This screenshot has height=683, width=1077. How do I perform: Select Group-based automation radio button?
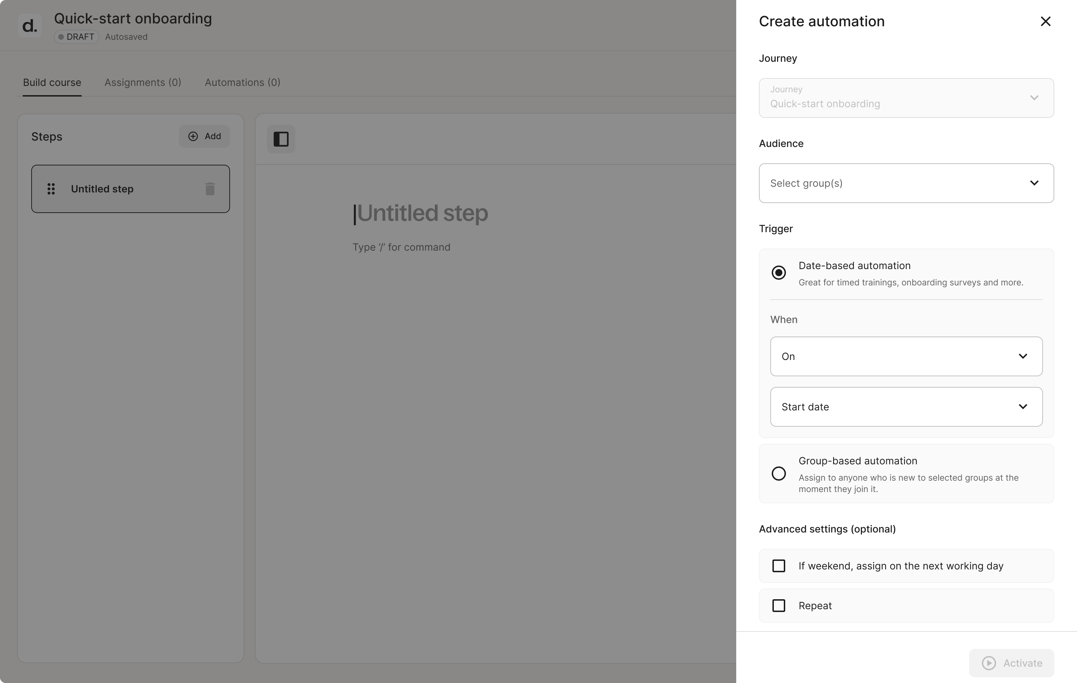pyautogui.click(x=779, y=473)
